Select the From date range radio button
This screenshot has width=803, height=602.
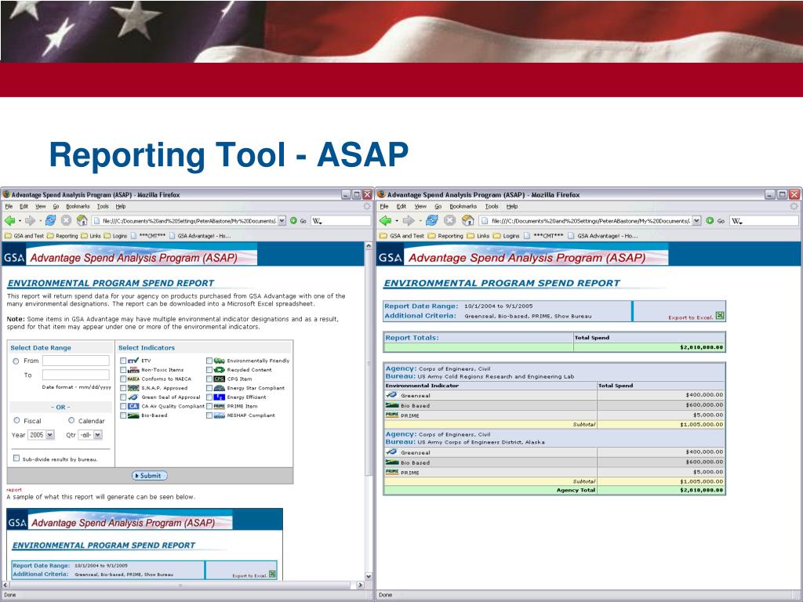click(x=16, y=361)
